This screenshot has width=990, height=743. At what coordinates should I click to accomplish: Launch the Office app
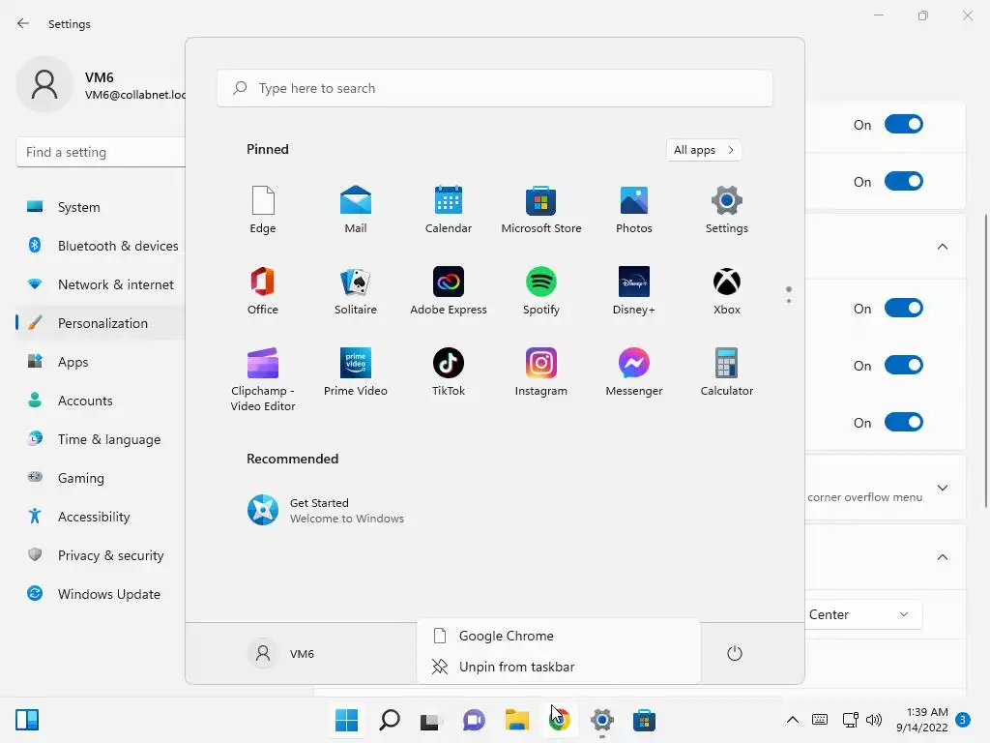coord(263,290)
